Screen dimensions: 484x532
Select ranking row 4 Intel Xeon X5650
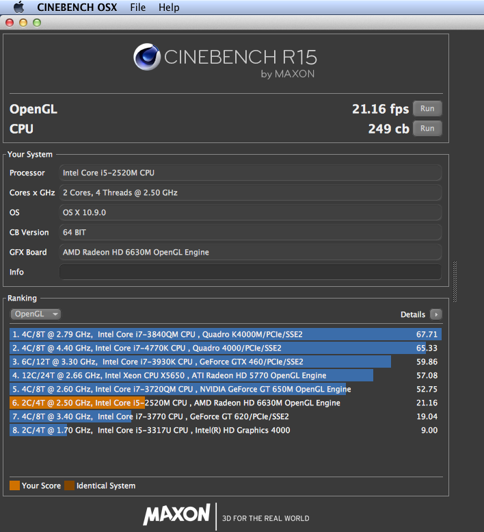pos(226,375)
